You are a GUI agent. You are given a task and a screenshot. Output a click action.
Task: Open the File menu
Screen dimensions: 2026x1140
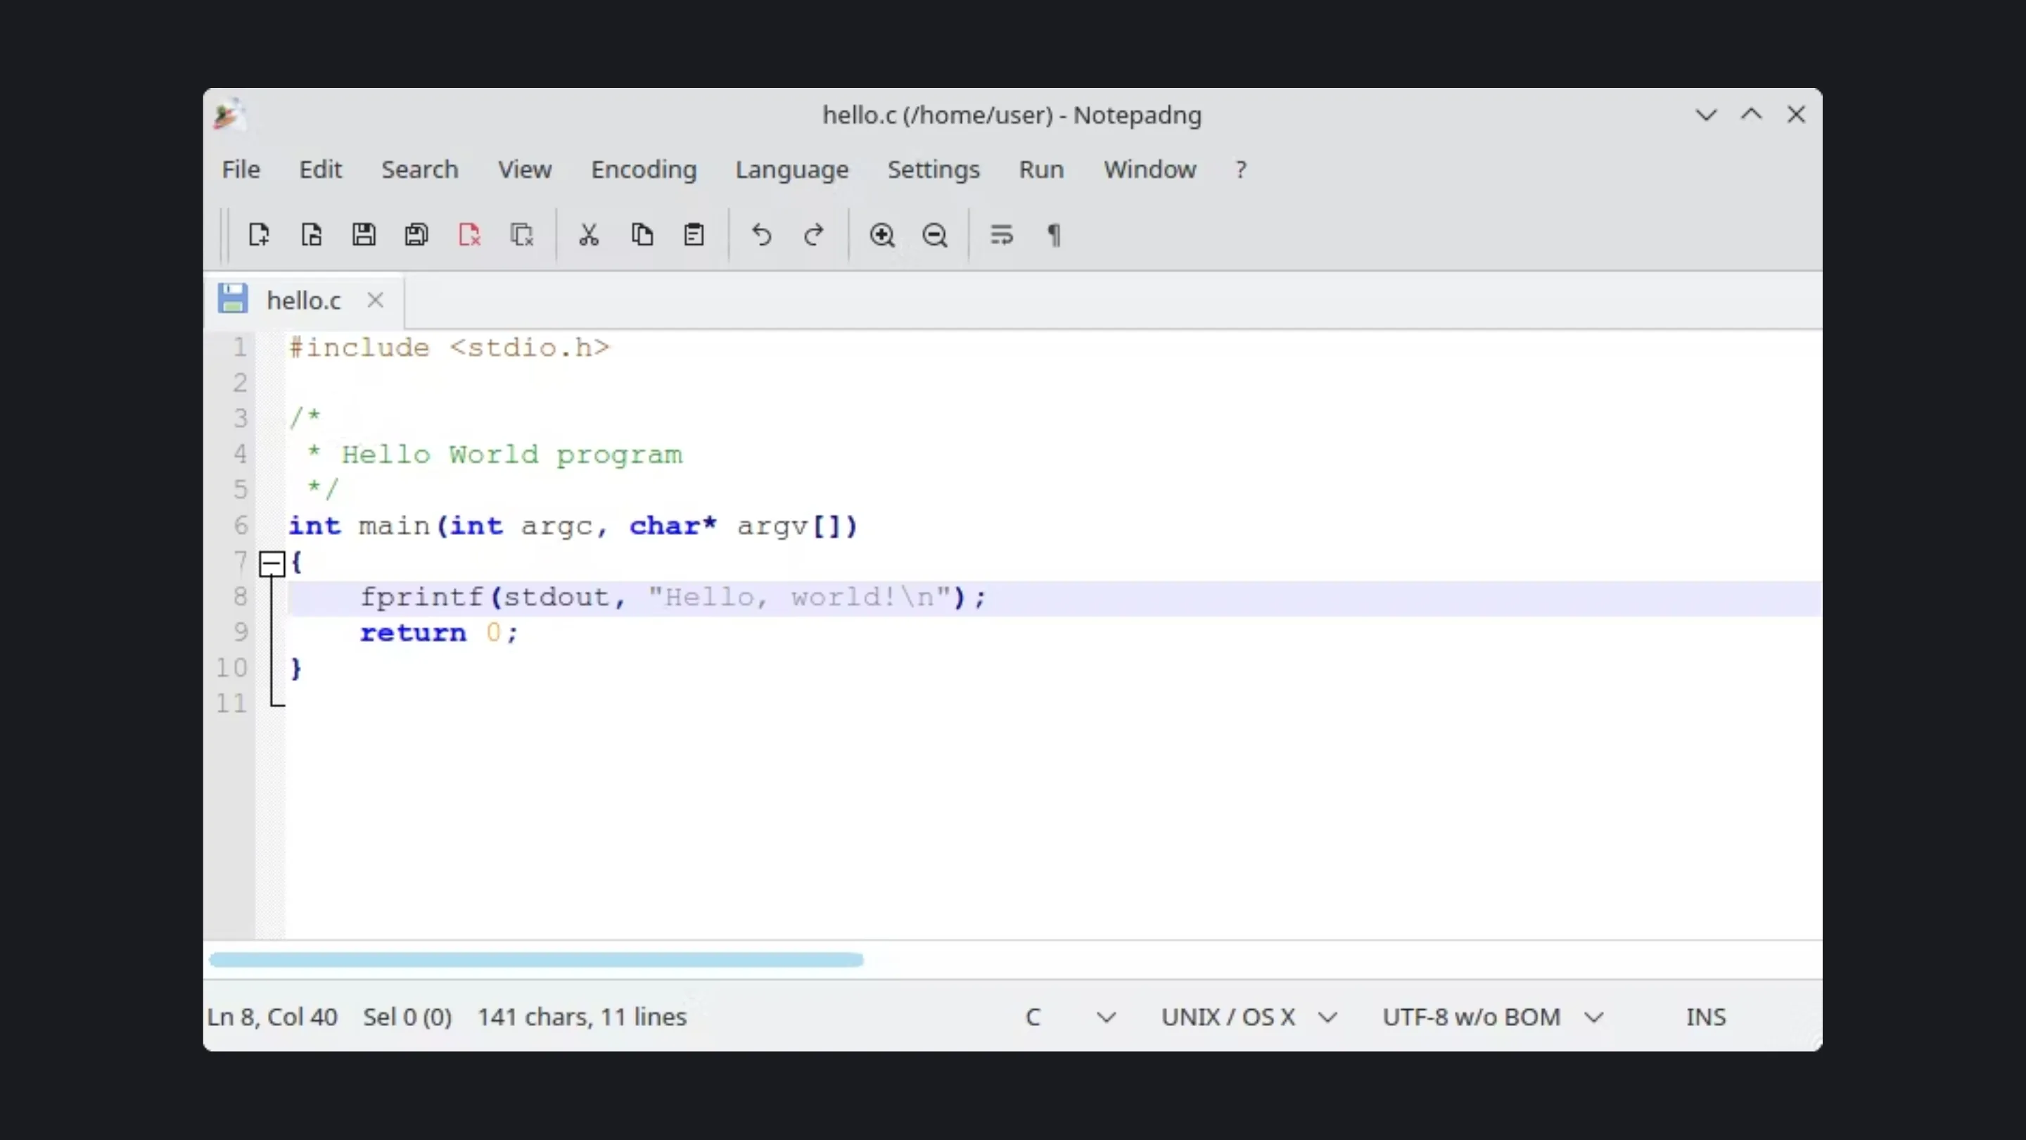241,169
